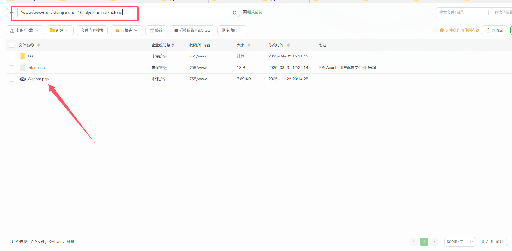Click 计算 to calculate fast folder size
Viewport: 512px width, 251px height.
pyautogui.click(x=241, y=56)
